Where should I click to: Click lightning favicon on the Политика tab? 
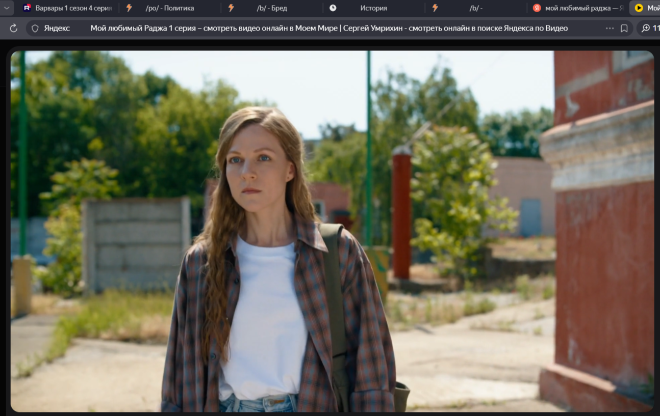pyautogui.click(x=129, y=8)
